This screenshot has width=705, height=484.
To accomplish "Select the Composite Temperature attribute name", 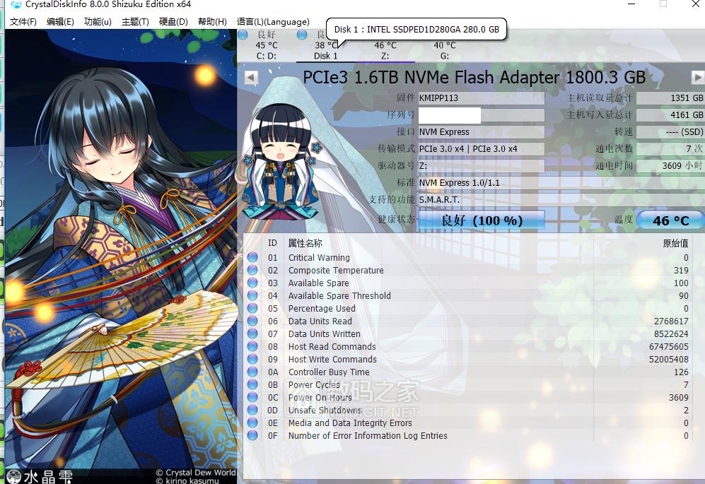I will coord(336,270).
